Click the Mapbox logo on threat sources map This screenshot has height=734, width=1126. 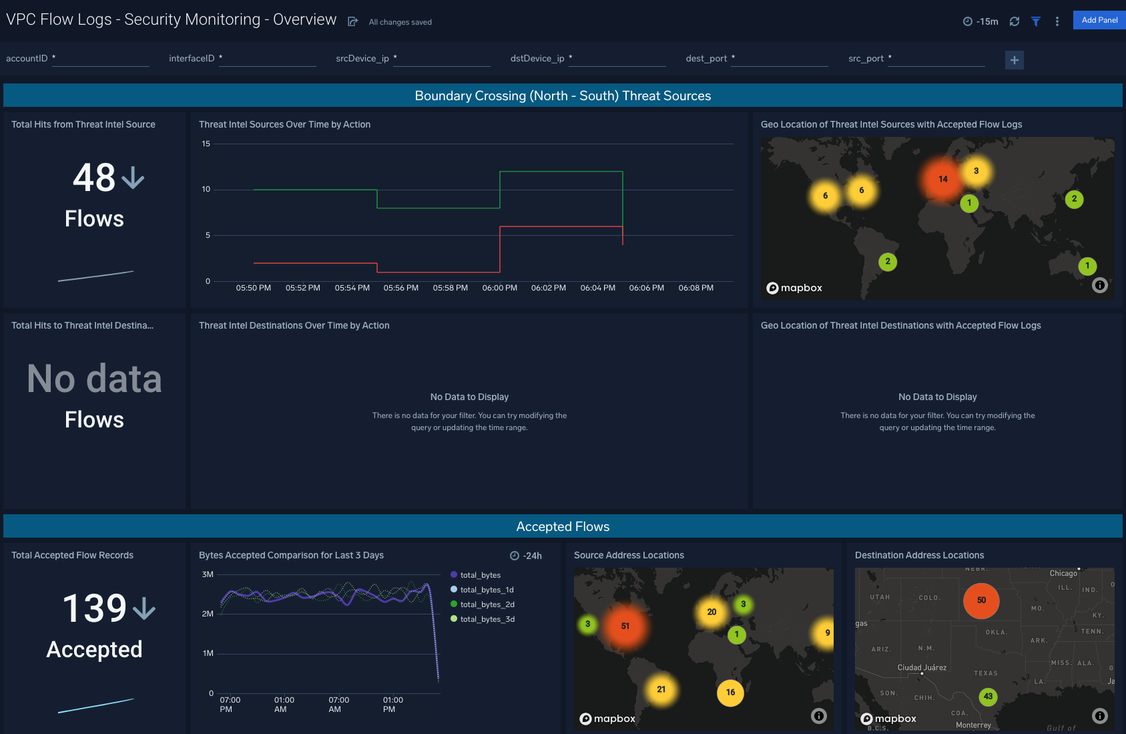tap(794, 288)
